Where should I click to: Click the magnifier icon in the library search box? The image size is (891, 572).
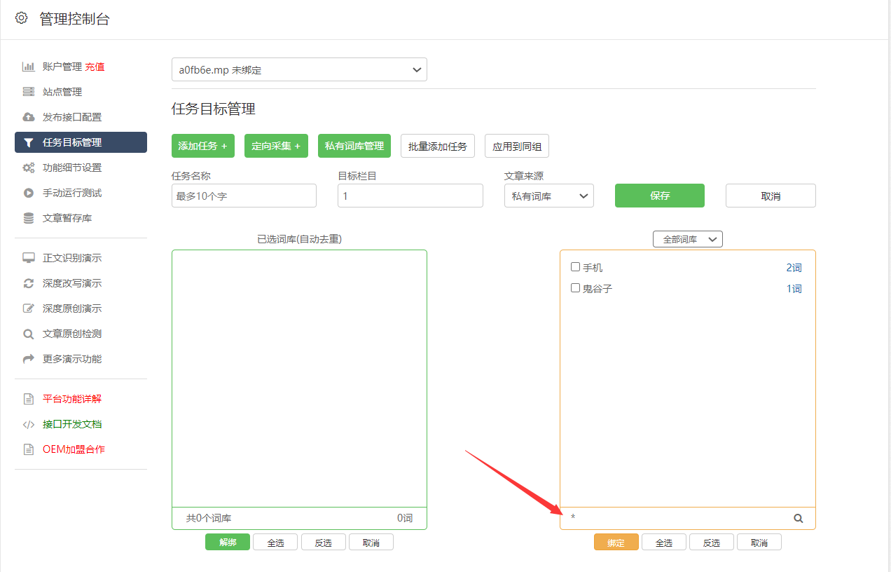click(x=798, y=519)
